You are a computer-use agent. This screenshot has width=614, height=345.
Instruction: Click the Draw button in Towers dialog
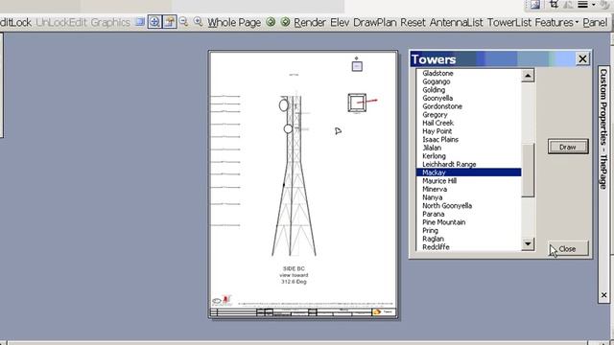coord(568,147)
